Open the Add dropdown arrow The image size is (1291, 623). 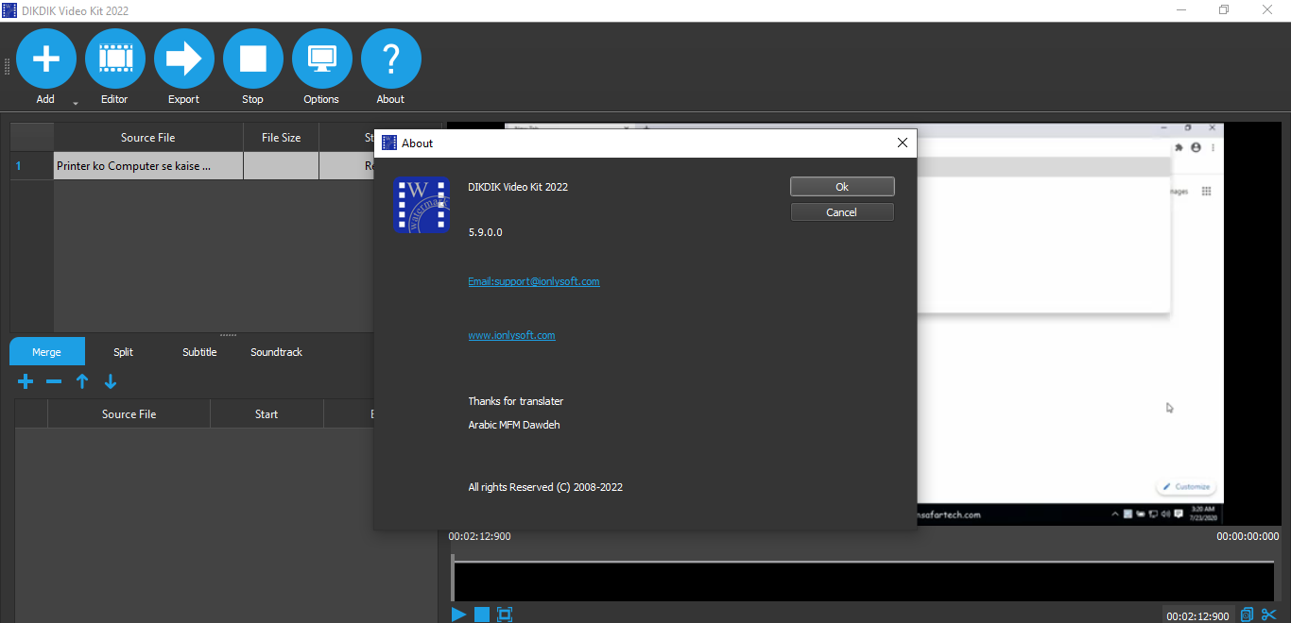(x=76, y=103)
